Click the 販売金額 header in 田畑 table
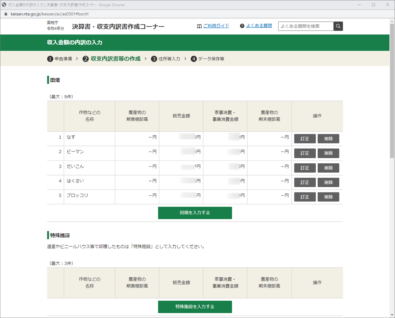Viewport: 395px width, 318px height. tap(181, 116)
